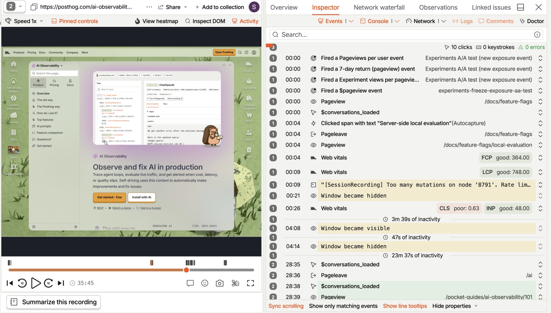551x313 pixels.
Task: Open the comment icon below the player
Action: click(x=190, y=283)
